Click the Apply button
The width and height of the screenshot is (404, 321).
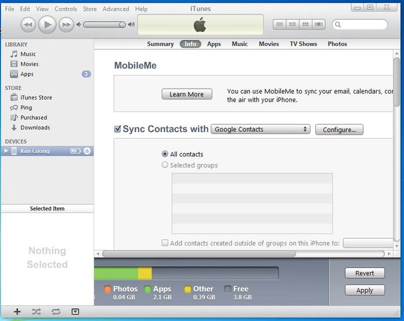point(364,291)
